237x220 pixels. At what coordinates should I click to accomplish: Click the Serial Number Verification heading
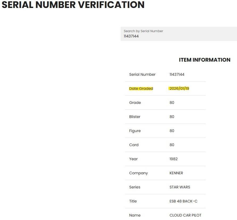[x=73, y=5]
